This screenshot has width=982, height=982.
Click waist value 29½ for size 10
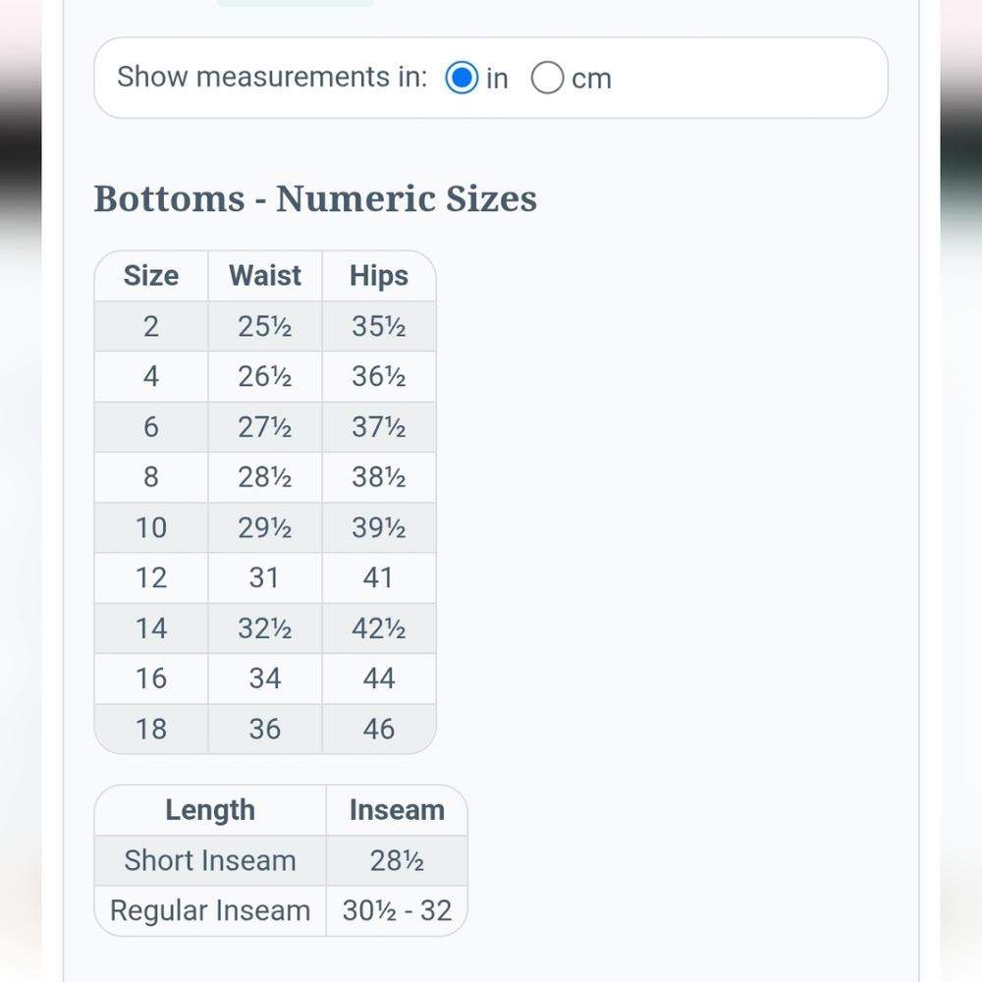pos(265,527)
